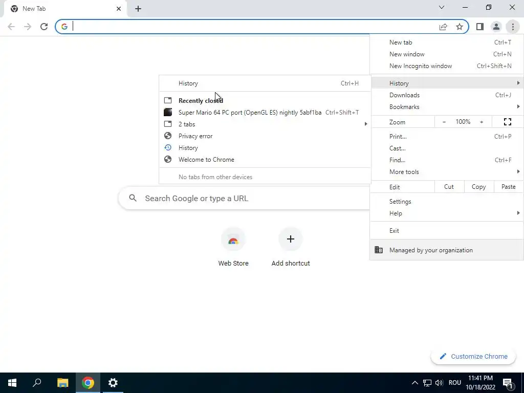Choose Print... from the menu
This screenshot has width=524, height=393.
pos(447,136)
